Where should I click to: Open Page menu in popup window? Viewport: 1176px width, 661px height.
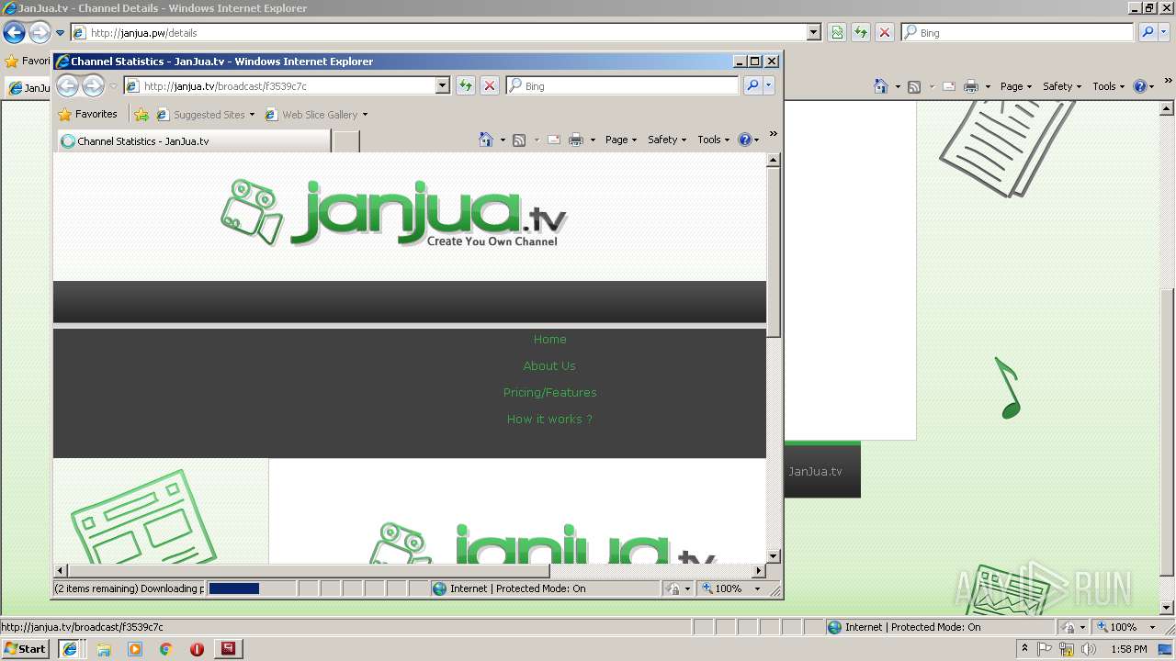(x=621, y=140)
